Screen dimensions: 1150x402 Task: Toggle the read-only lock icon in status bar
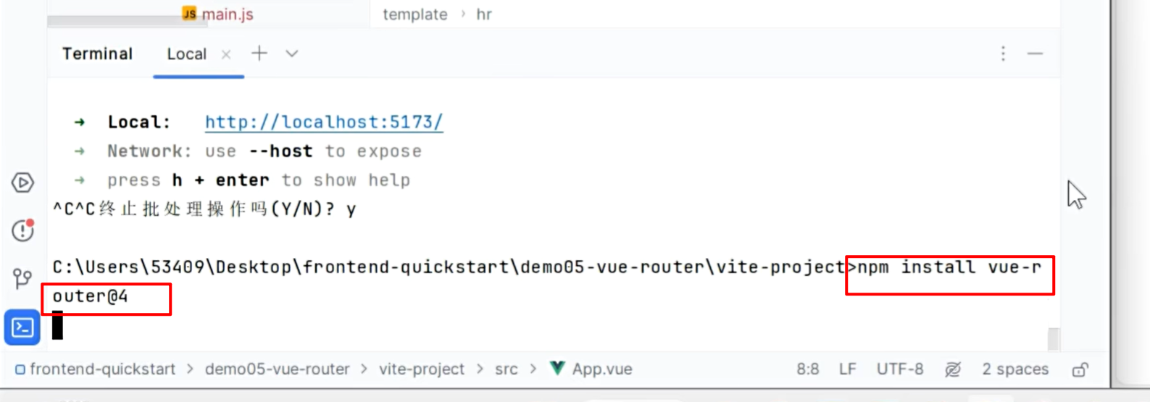(1080, 369)
